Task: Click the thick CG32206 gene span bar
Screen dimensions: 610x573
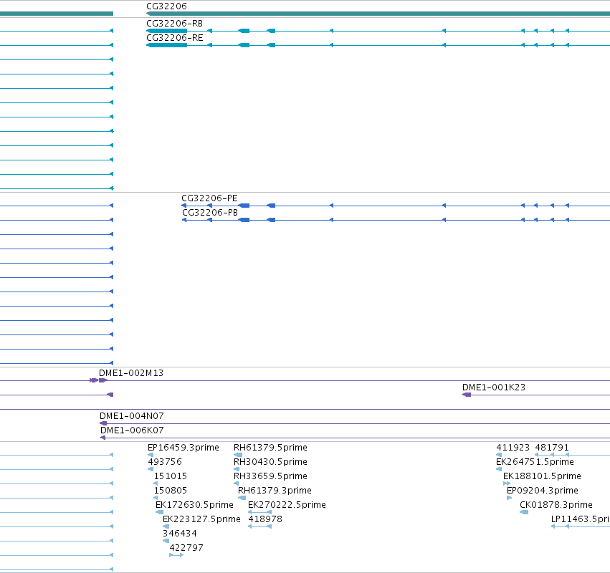Action: (378, 14)
